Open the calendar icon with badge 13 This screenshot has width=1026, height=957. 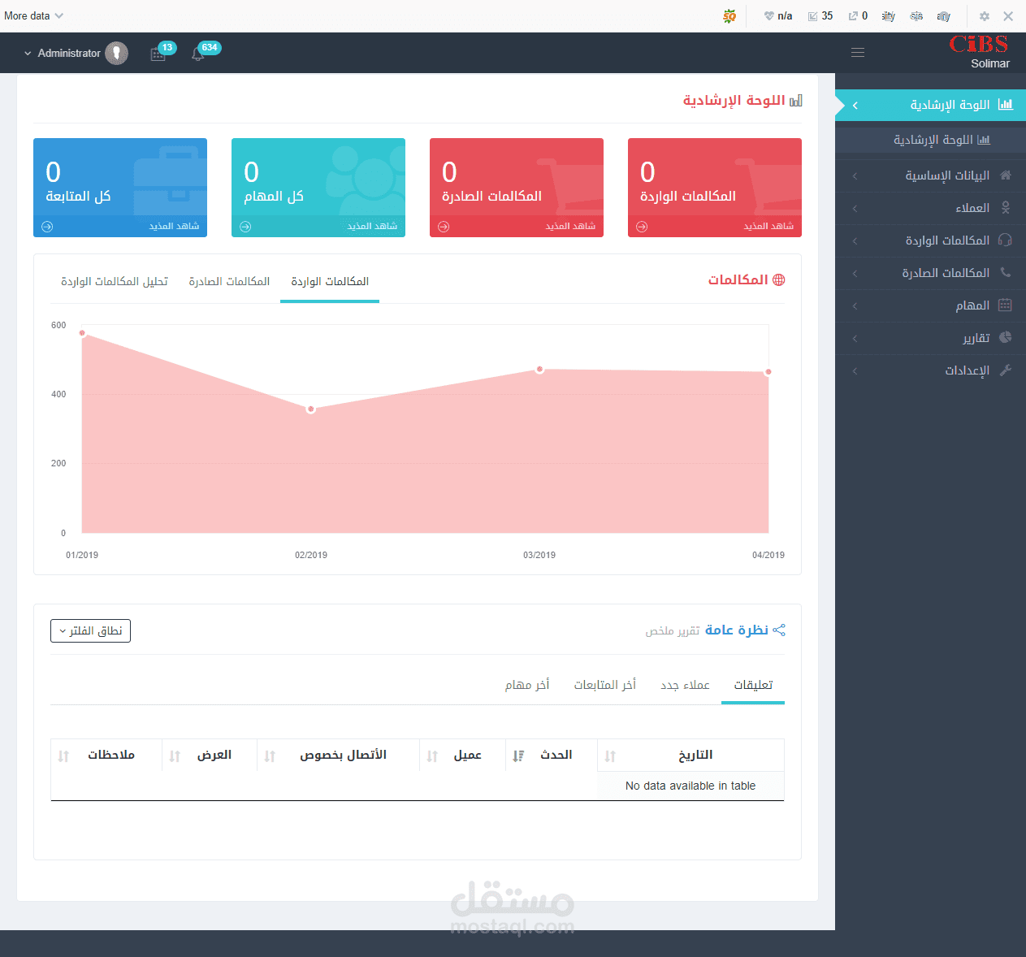(x=158, y=54)
